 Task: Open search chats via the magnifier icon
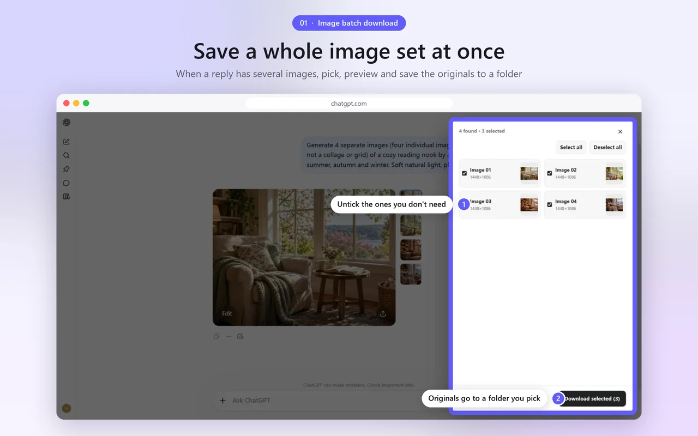(x=67, y=155)
